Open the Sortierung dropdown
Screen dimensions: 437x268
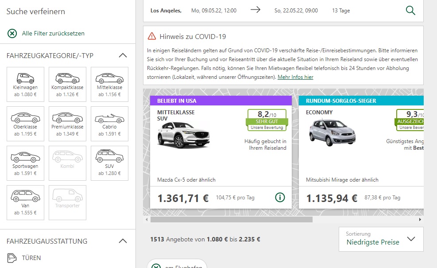[x=381, y=239]
